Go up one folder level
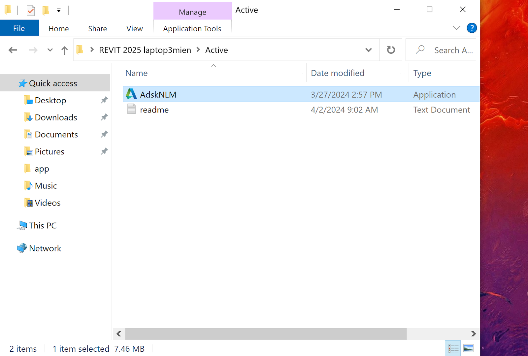The image size is (528, 356). point(64,50)
